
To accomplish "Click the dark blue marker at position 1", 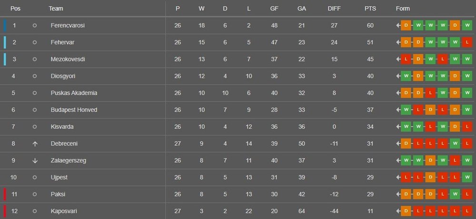I will [x=5, y=26].
